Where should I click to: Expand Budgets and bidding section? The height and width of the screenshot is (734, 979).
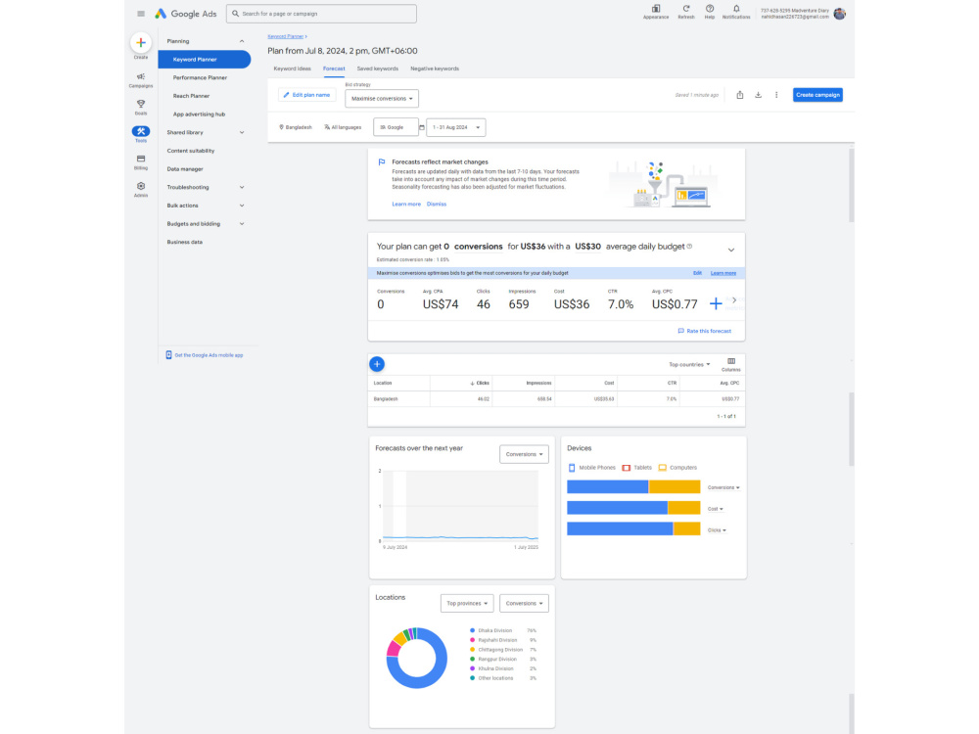242,223
